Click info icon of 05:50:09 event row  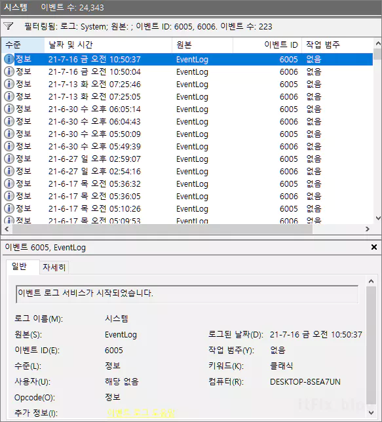9,134
